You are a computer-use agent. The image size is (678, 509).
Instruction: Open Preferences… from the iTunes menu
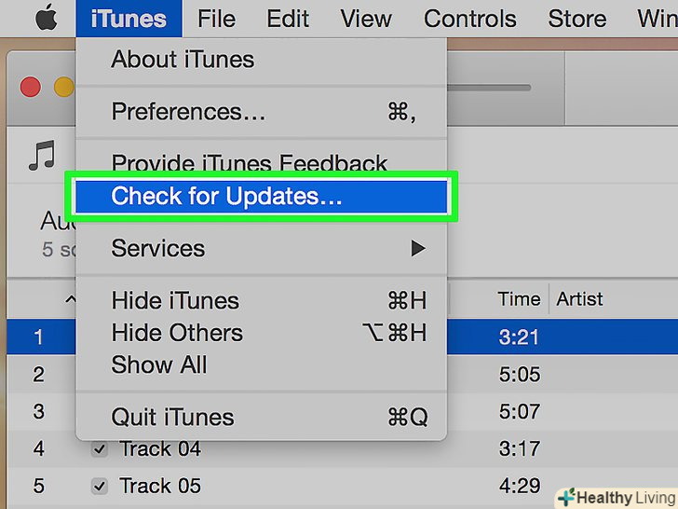[x=188, y=113]
